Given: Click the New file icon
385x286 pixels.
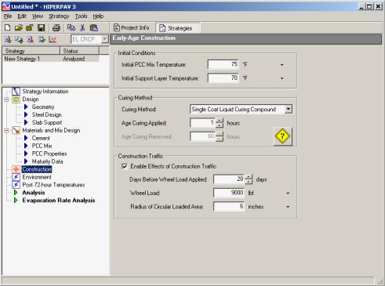Looking at the screenshot, I should (x=8, y=27).
